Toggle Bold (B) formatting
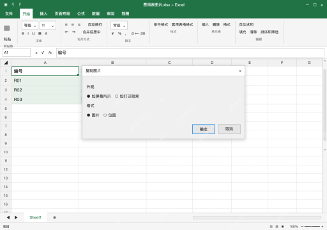The height and width of the screenshot is (230, 327). 23,33
